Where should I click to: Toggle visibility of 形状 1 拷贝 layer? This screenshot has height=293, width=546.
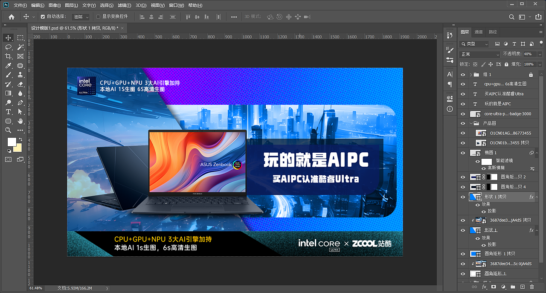[463, 197]
